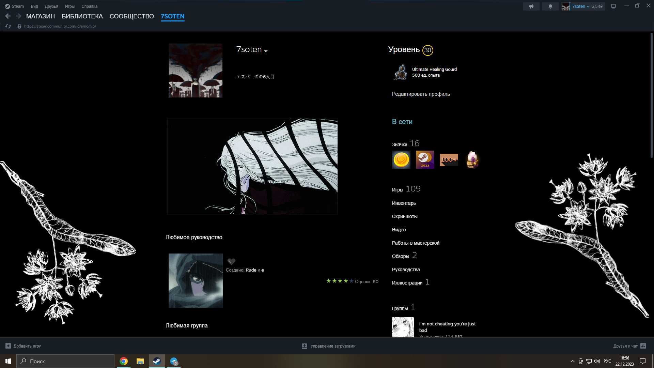Open the Игры menu

click(x=70, y=6)
